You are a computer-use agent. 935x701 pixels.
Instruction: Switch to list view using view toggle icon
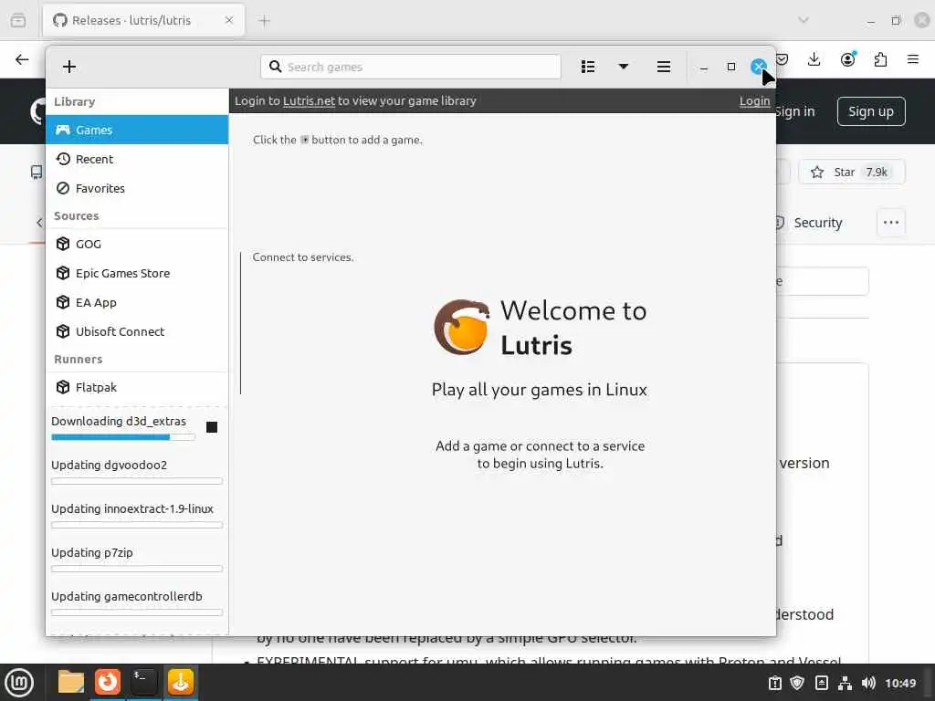point(588,67)
